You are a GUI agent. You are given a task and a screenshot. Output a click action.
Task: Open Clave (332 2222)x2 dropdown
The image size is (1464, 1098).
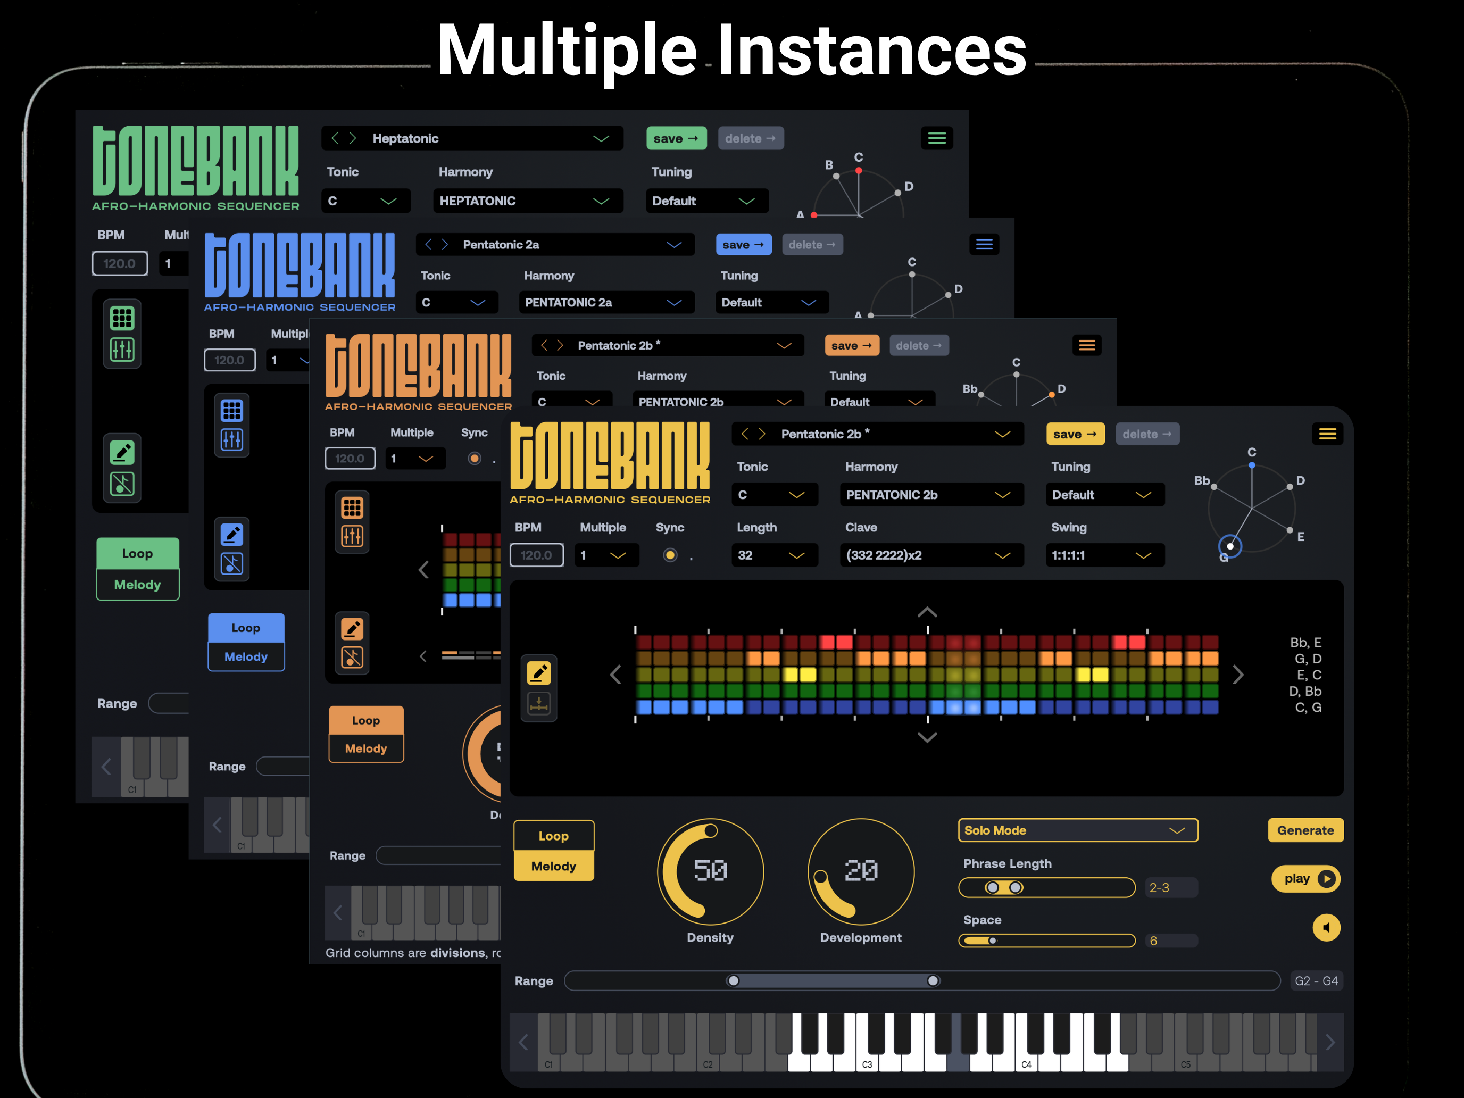point(931,555)
